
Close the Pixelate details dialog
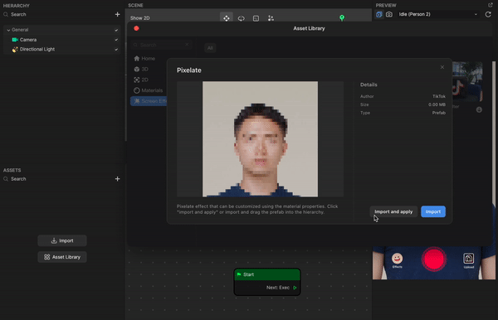point(442,67)
